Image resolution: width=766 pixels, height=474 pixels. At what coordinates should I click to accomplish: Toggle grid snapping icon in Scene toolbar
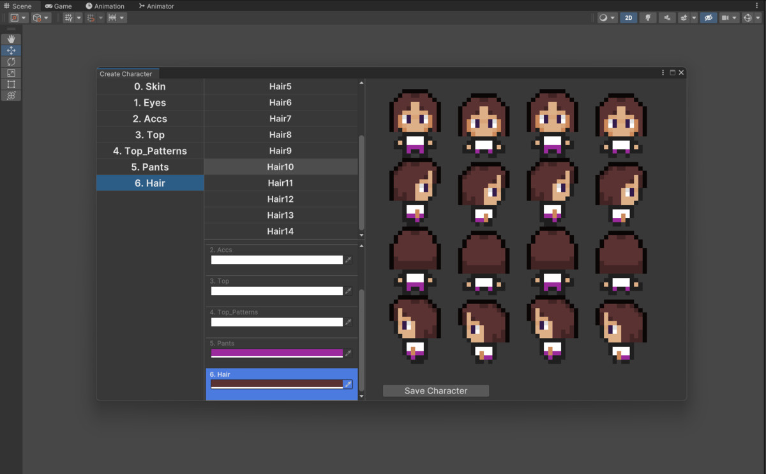click(91, 18)
